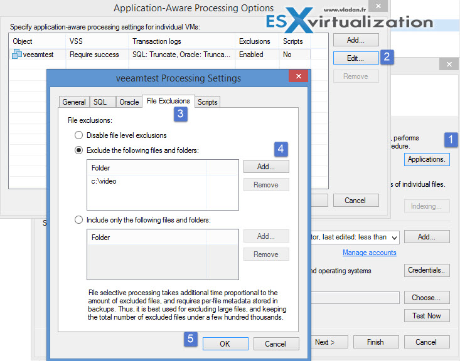Click the Transaction logs column header
The image size is (460, 361).
[181, 41]
